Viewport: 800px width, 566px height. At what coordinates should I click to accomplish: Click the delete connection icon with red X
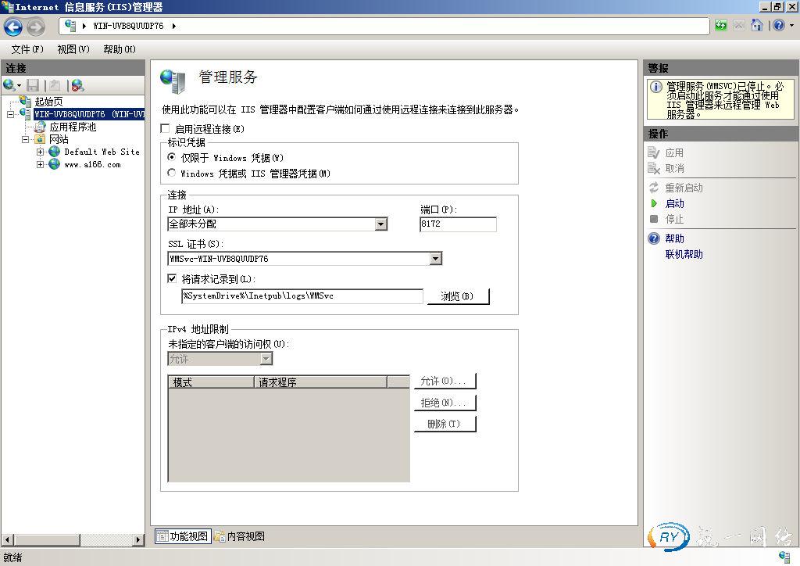(x=77, y=85)
